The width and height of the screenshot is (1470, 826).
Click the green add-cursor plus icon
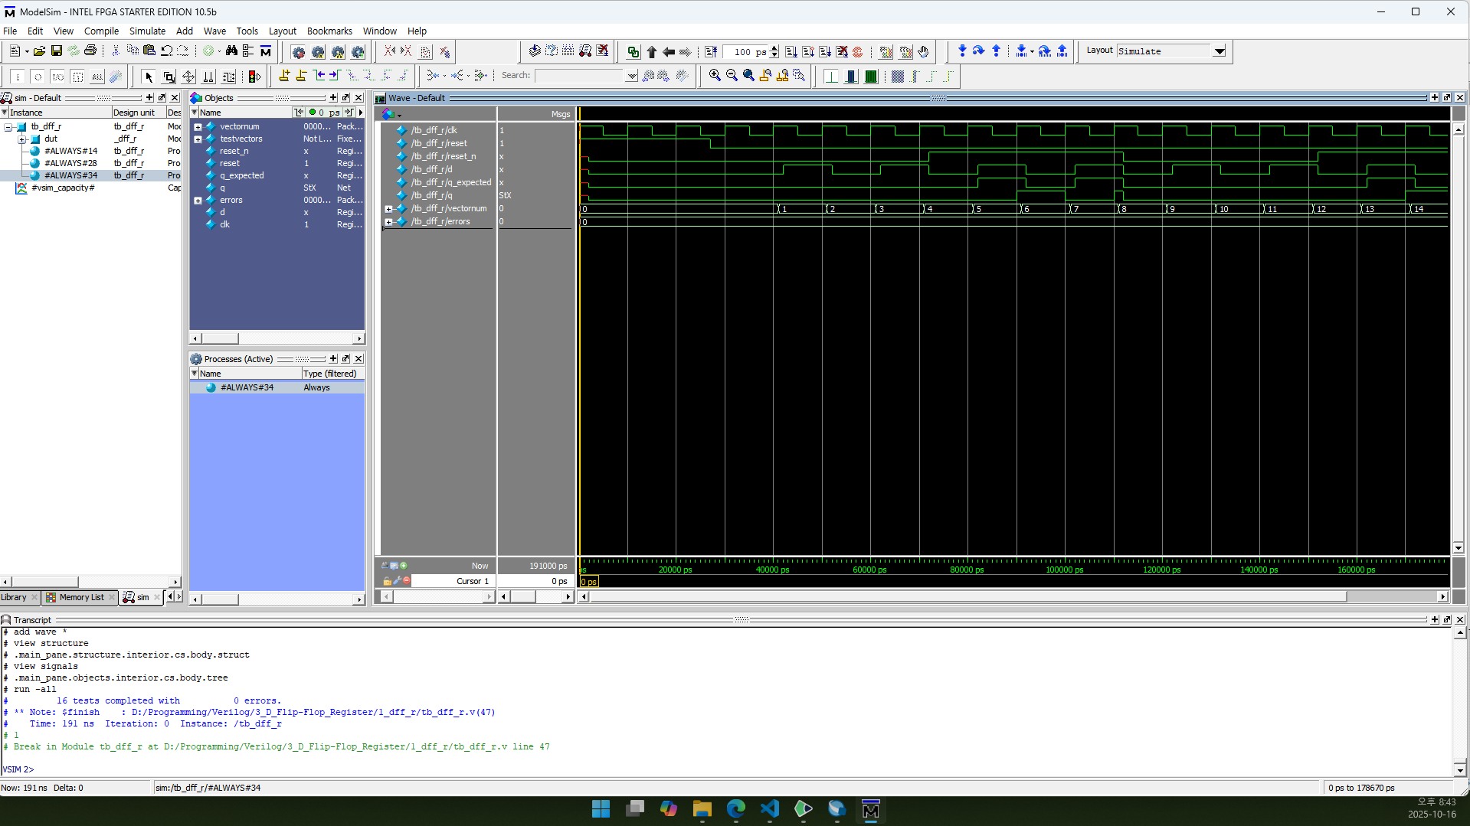click(x=404, y=566)
